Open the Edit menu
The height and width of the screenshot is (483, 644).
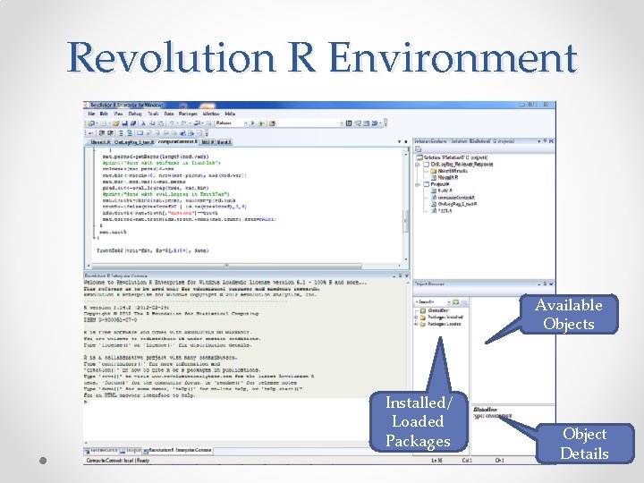[104, 114]
